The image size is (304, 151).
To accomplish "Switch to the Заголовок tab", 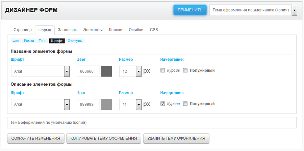I will tap(67, 30).
